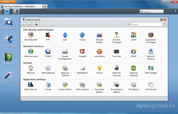Open the DSM main menu dropdown button
This screenshot has width=178, height=114.
(7, 12)
